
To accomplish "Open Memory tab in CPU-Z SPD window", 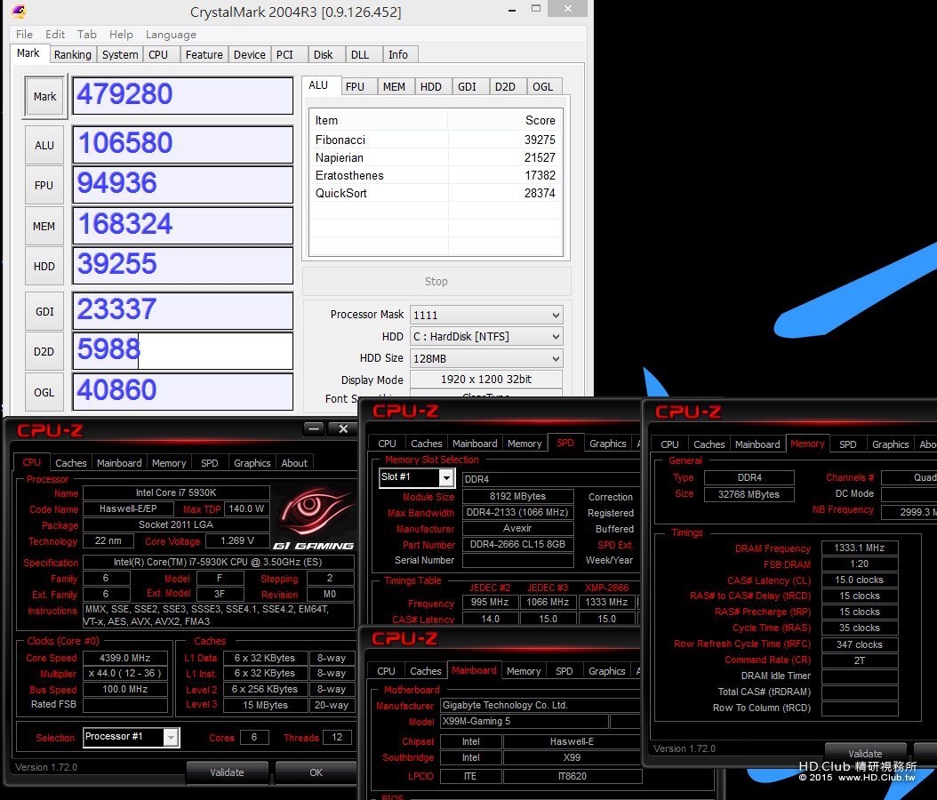I will pos(525,444).
